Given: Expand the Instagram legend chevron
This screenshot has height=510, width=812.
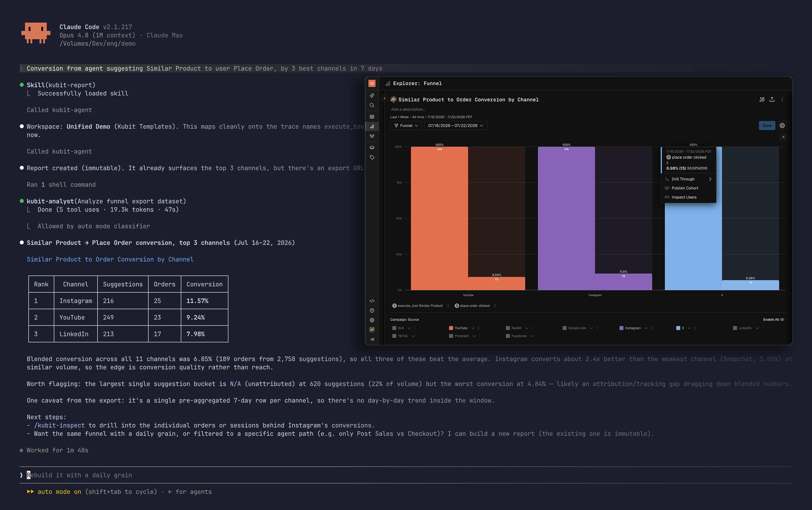Looking at the screenshot, I should tap(646, 328).
